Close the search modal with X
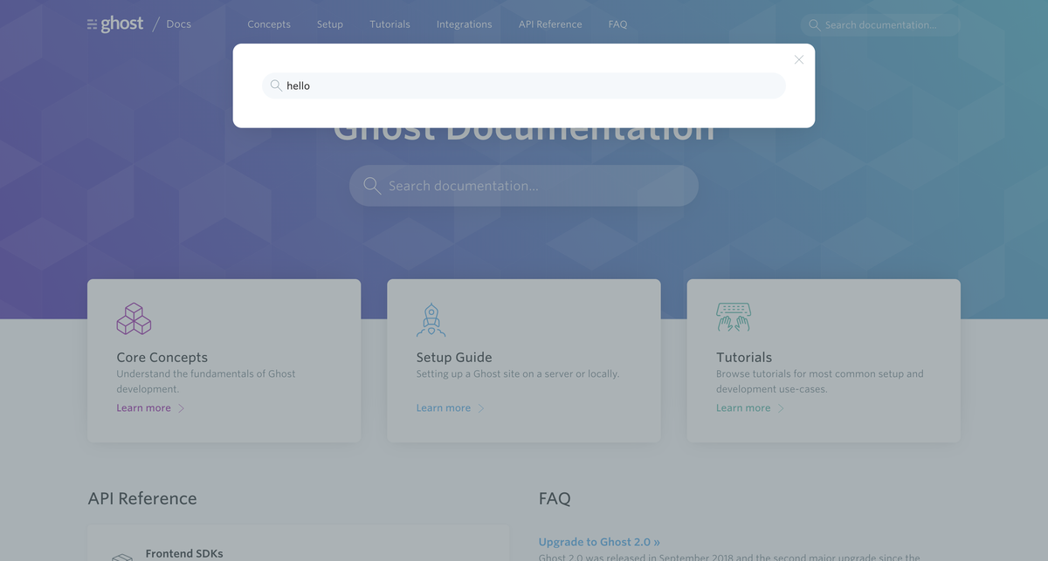Image resolution: width=1048 pixels, height=561 pixels. (x=798, y=59)
